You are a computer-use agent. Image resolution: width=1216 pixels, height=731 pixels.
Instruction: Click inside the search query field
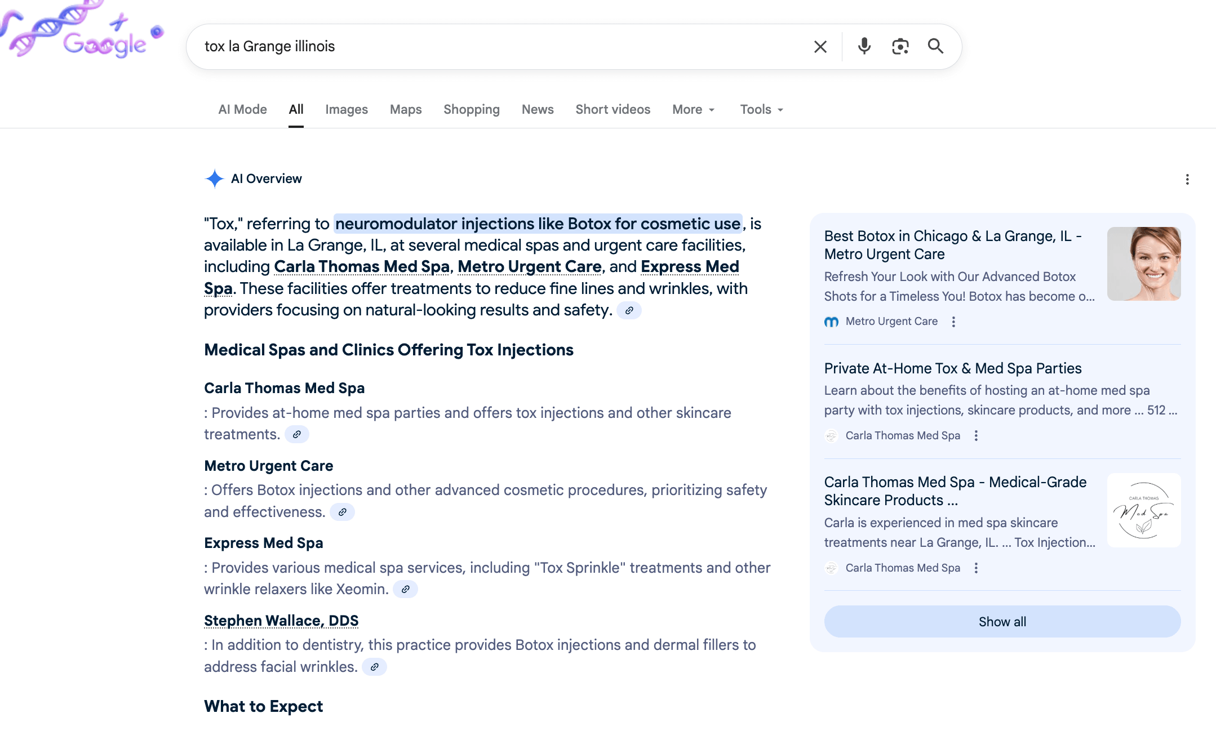[502, 46]
